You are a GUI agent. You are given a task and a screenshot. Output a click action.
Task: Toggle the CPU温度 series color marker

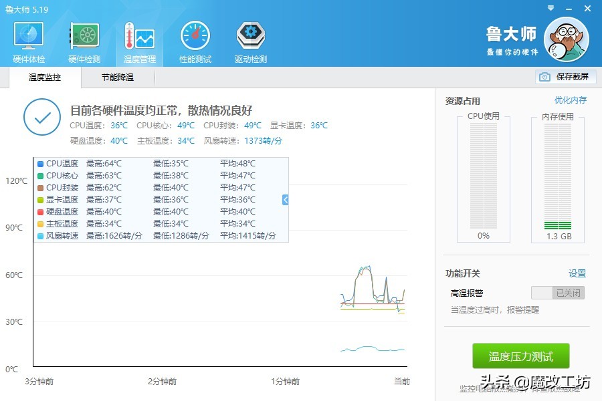click(40, 163)
